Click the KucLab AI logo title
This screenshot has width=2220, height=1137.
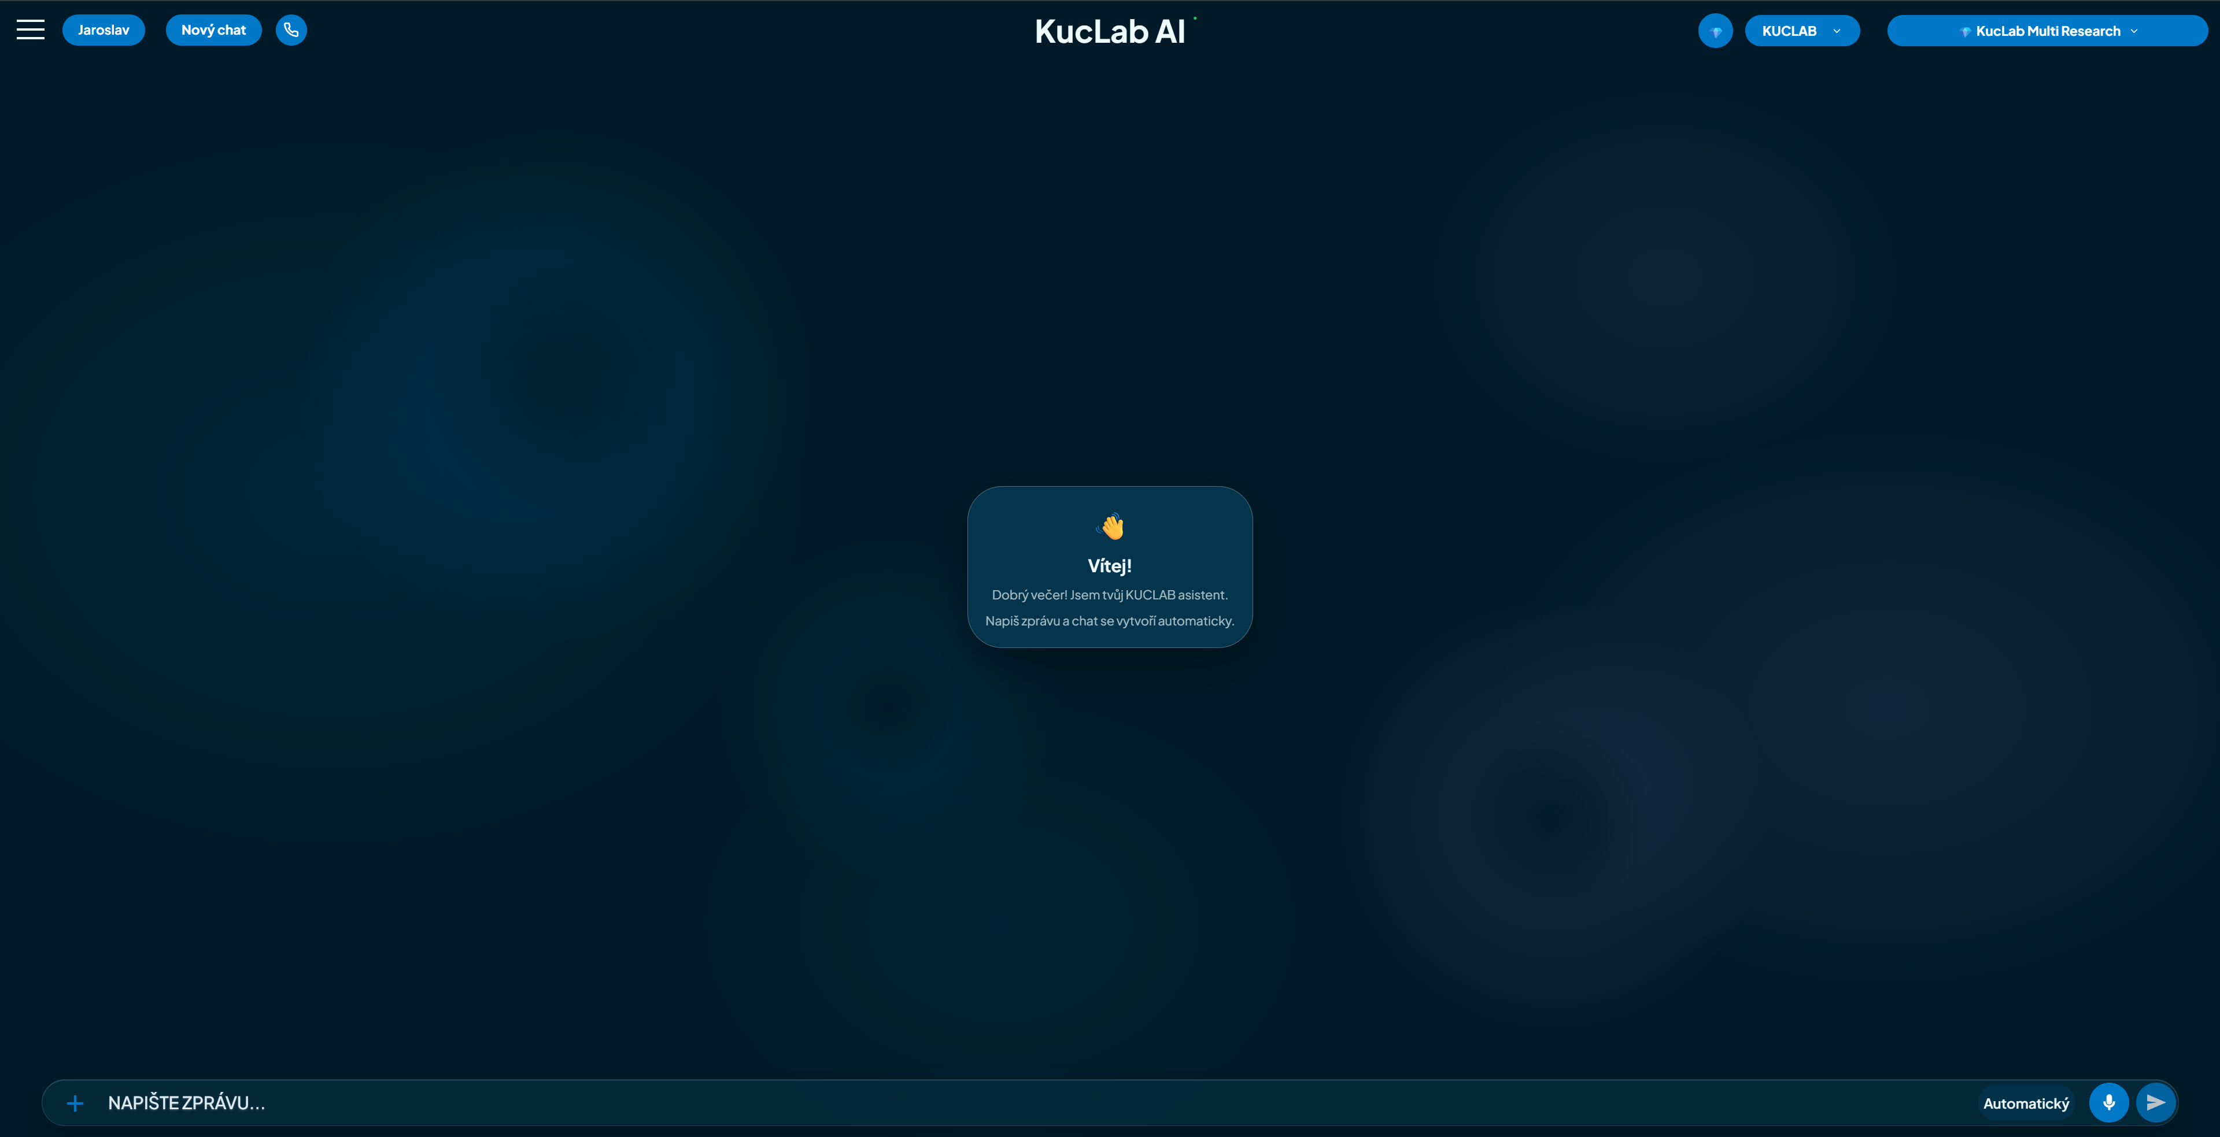click(x=1110, y=31)
